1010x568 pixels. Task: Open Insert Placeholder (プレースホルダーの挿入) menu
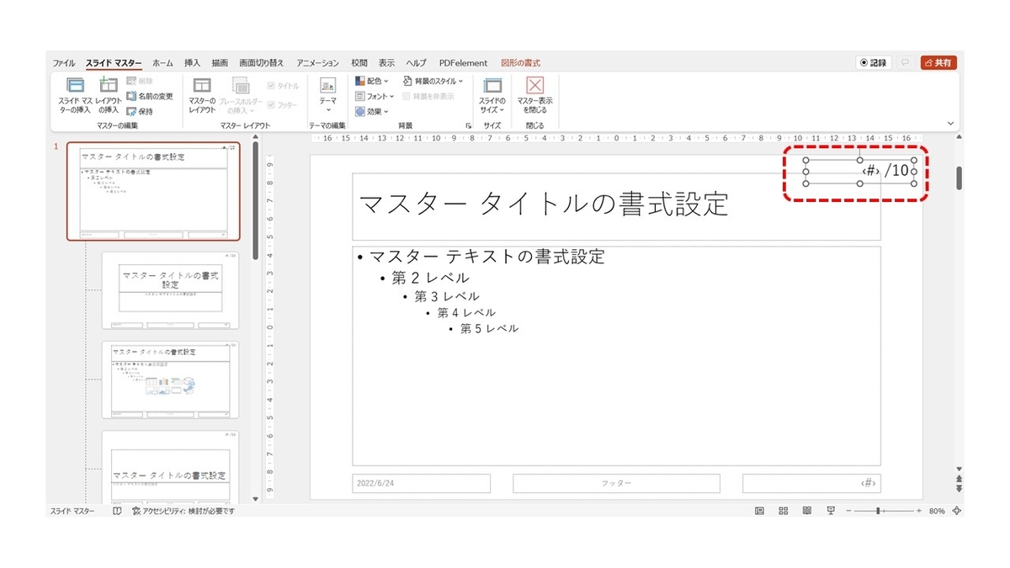(241, 94)
